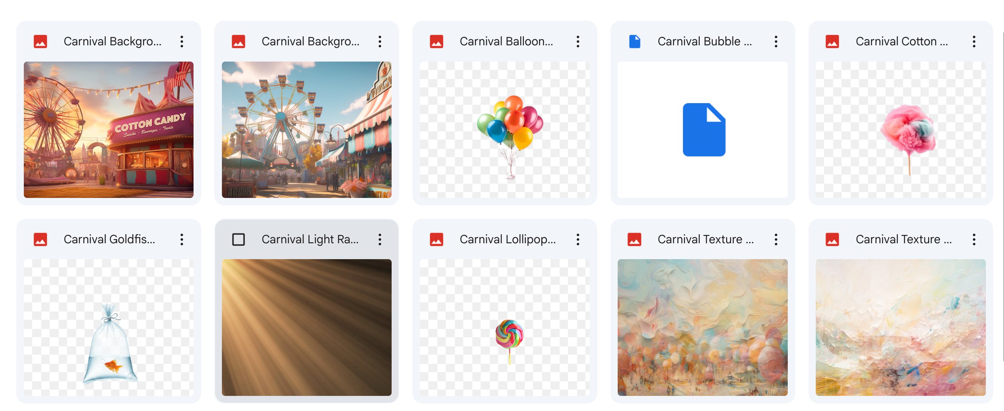Open three-dot menu for Carnival Goldfish file
1004x411 pixels.
[181, 239]
